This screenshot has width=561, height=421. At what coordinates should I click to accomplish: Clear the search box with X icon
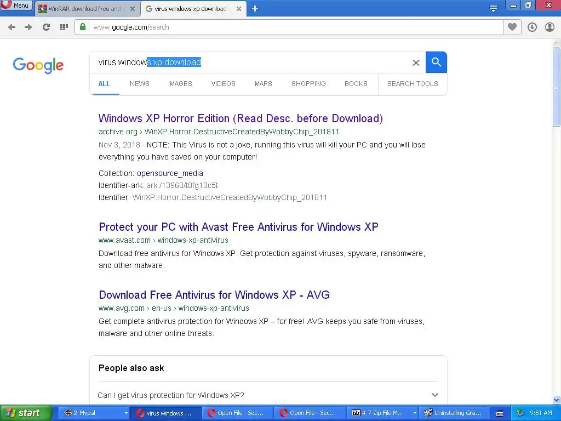[416, 62]
